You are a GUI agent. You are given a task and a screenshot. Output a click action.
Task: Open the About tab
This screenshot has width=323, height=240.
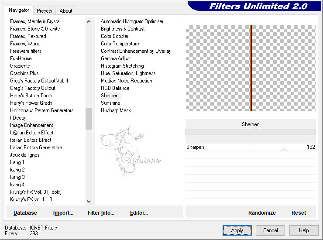point(66,11)
